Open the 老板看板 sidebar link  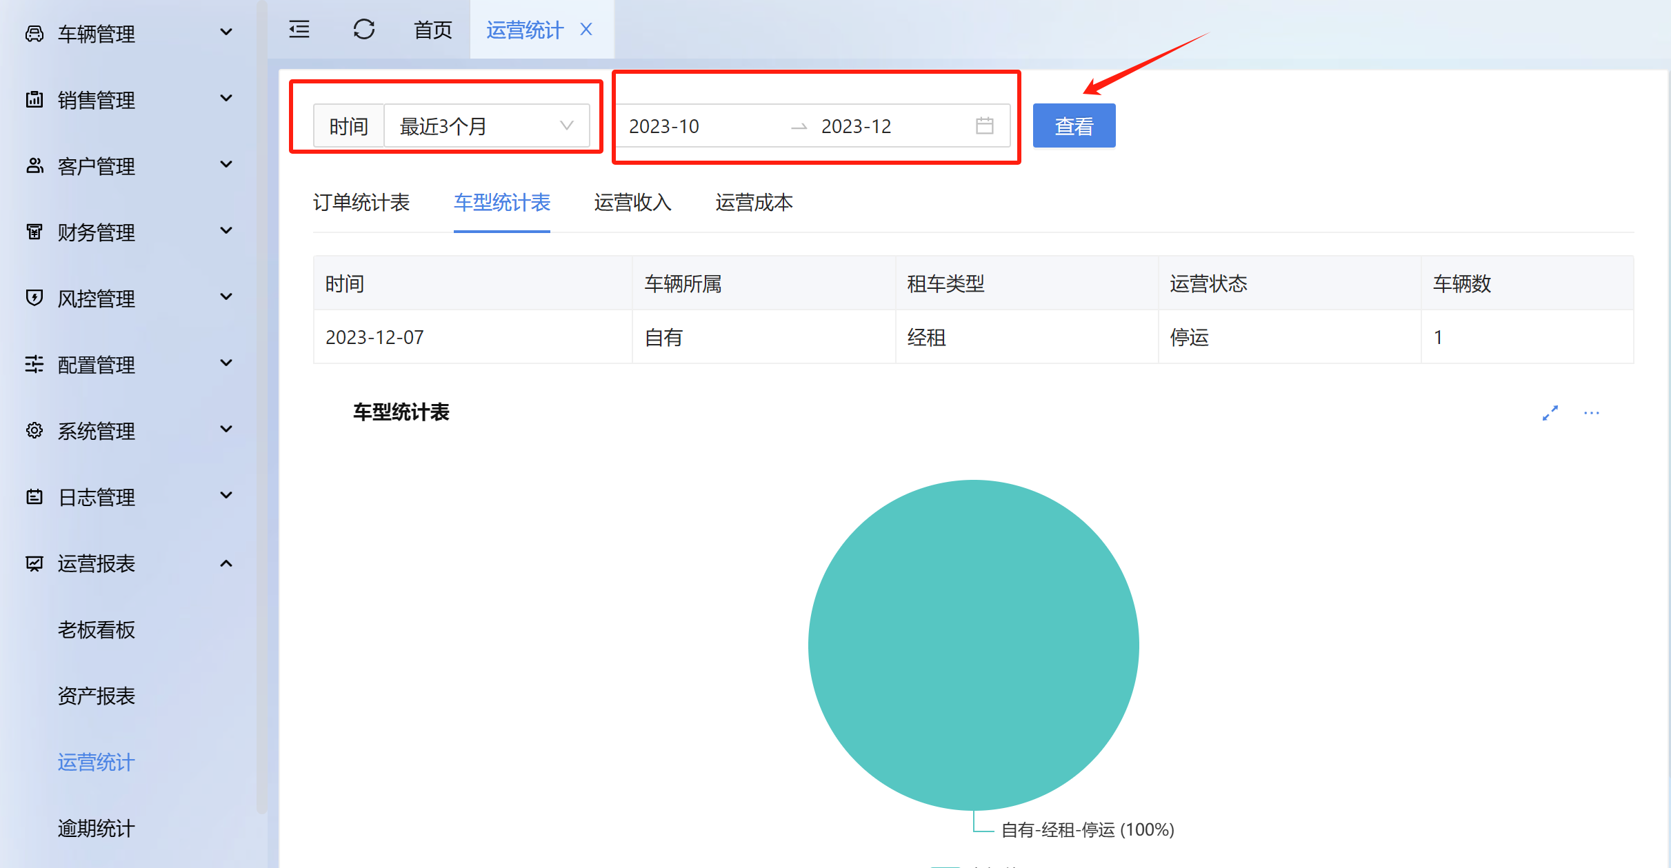97,629
